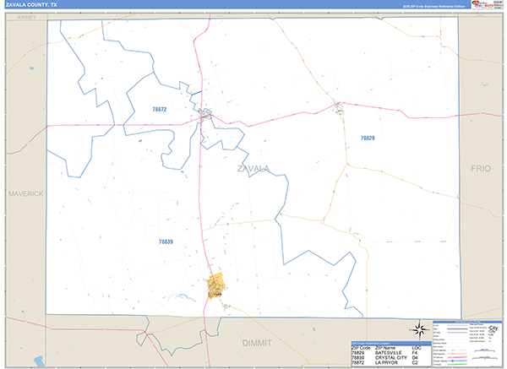
Task: Click the DIMMIT county label
Action: coord(257,343)
